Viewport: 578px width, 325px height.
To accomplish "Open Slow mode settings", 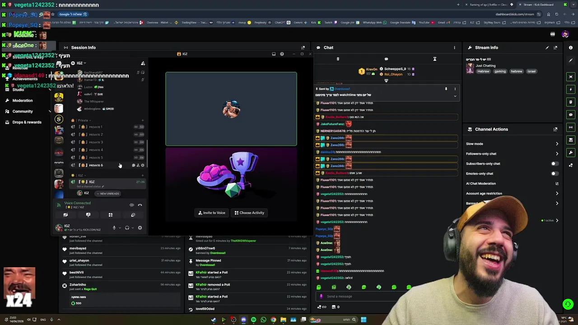I will (512, 144).
